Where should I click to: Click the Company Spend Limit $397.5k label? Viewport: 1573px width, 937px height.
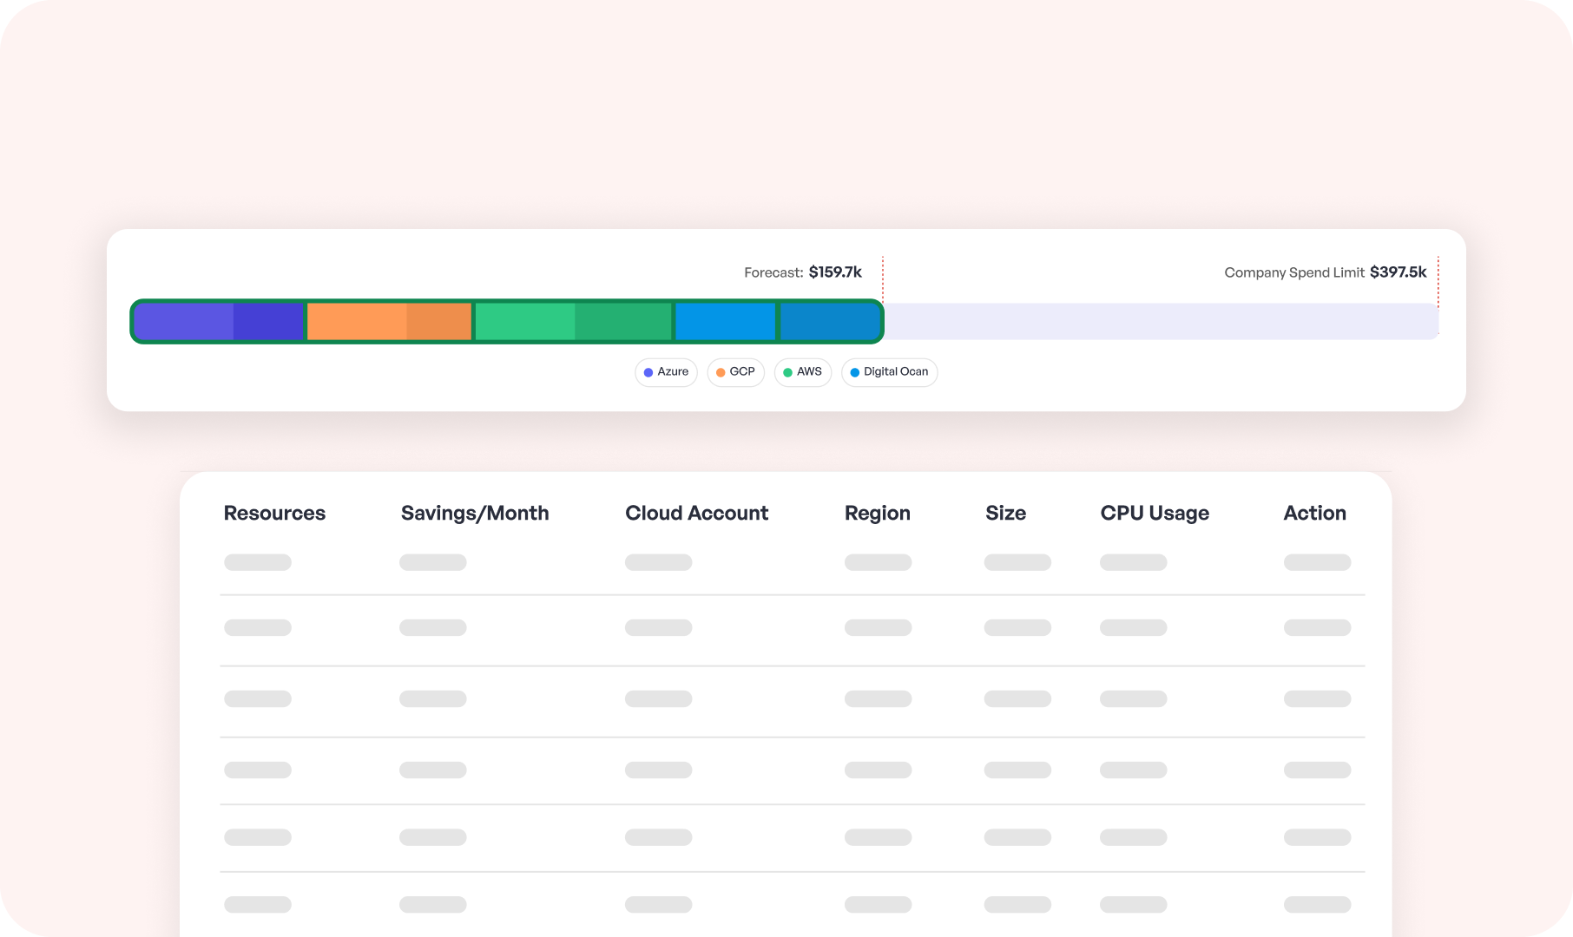pos(1325,272)
